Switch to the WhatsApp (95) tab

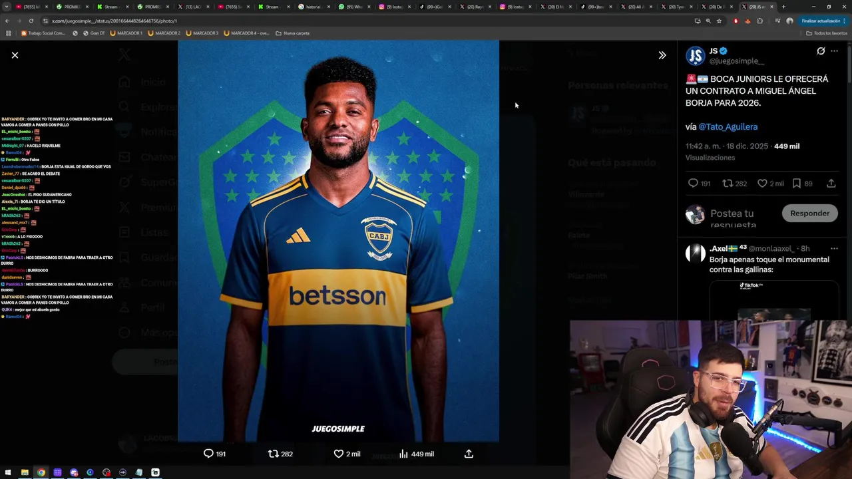coord(355,7)
